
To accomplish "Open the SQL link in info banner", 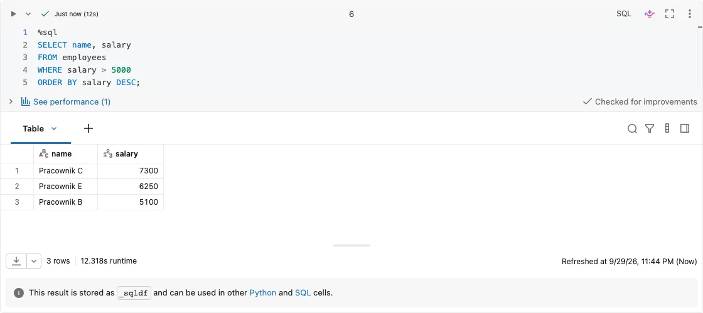I will pyautogui.click(x=302, y=293).
